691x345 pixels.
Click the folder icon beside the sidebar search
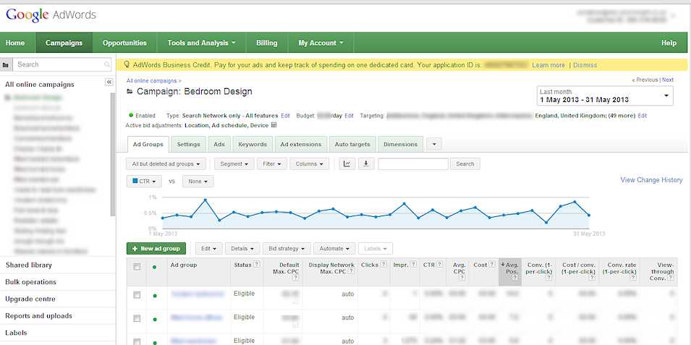tap(6, 65)
